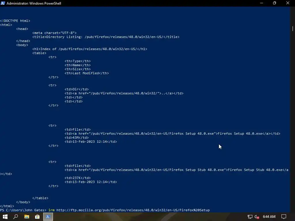Click the '<td>237K</td>' line
Viewport: 295px width, 221px height.
pos(77,178)
